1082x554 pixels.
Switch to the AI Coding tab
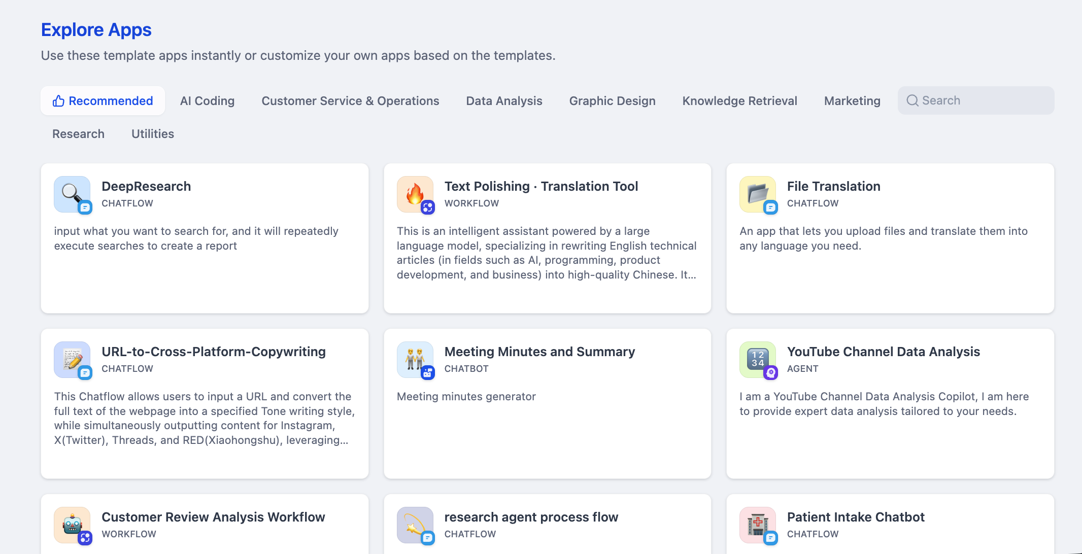click(207, 101)
